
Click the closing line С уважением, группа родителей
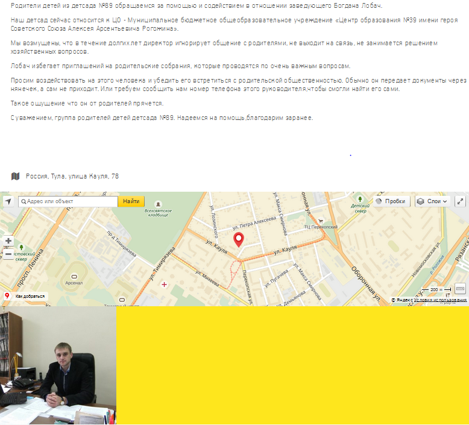[x=162, y=118]
